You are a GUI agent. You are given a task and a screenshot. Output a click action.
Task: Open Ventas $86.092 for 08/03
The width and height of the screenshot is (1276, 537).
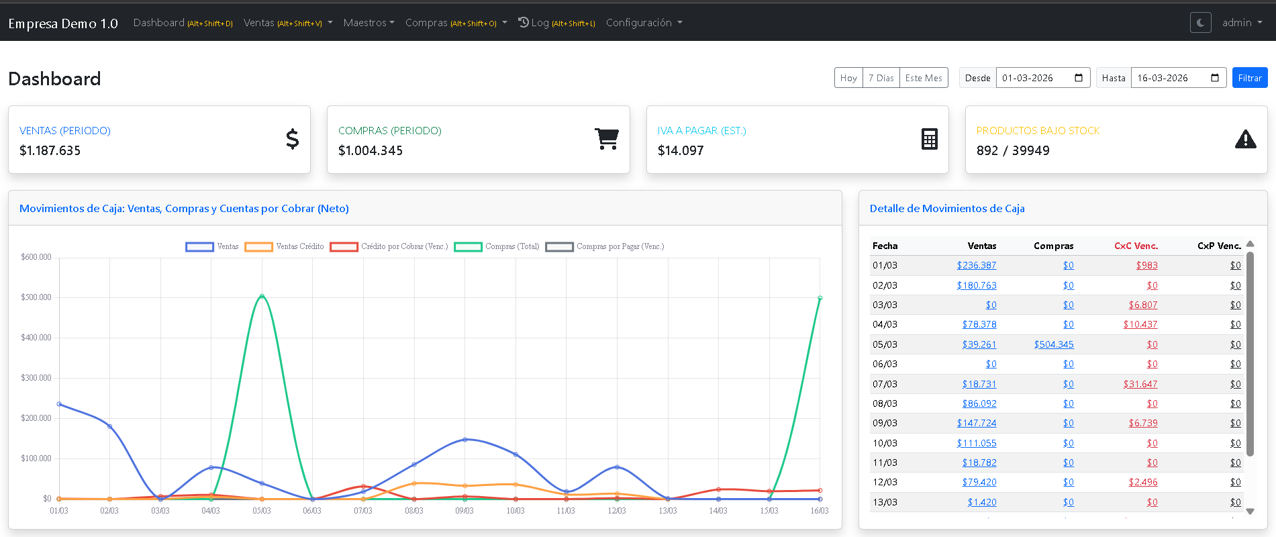(x=979, y=403)
